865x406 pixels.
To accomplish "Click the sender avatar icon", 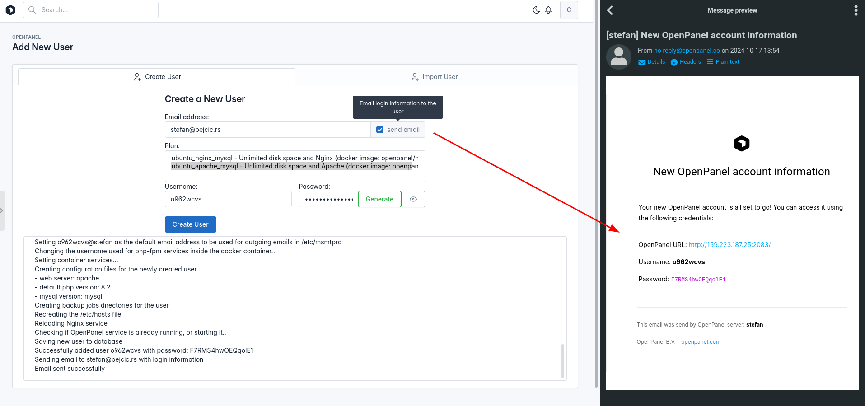I will (619, 57).
